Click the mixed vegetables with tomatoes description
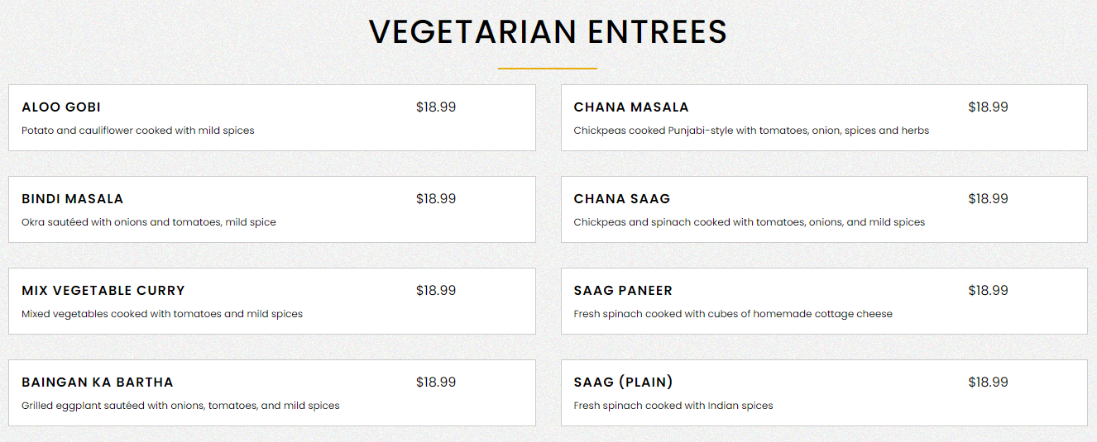The height and width of the screenshot is (442, 1097). pyautogui.click(x=162, y=314)
